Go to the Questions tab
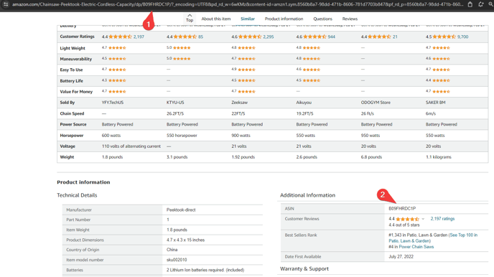Viewport: 494px width, 277px height. [x=322, y=19]
